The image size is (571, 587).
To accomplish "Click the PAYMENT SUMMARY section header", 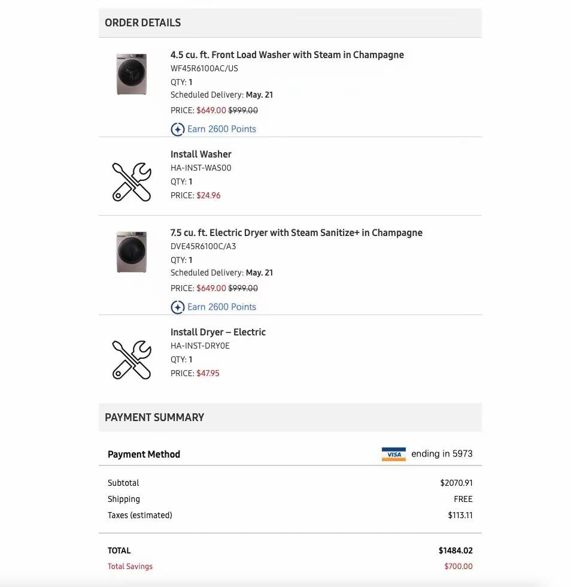I will pyautogui.click(x=154, y=417).
